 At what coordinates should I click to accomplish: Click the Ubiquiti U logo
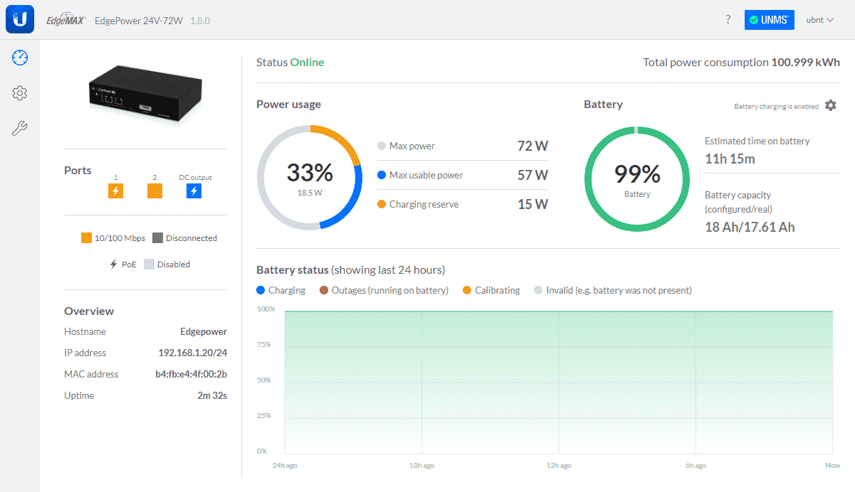(20, 20)
